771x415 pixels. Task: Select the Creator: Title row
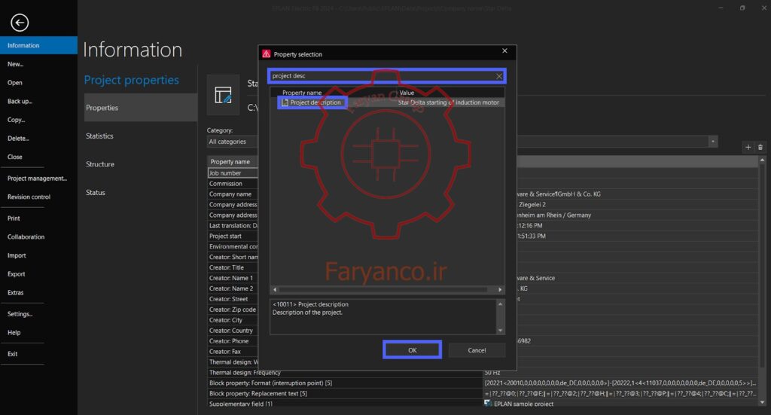[x=233, y=267]
